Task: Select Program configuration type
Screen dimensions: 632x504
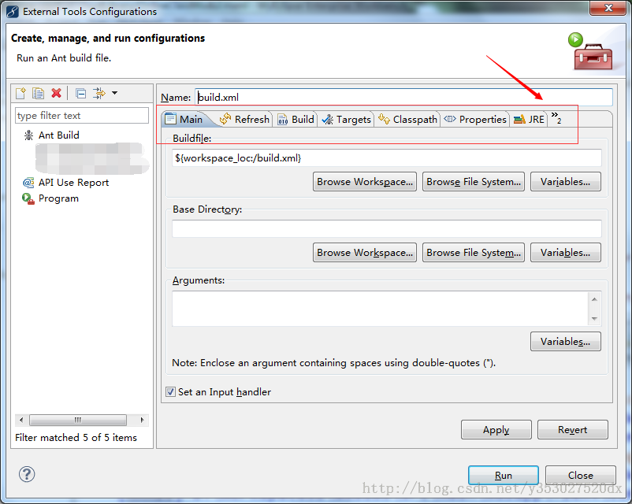Action: point(58,198)
